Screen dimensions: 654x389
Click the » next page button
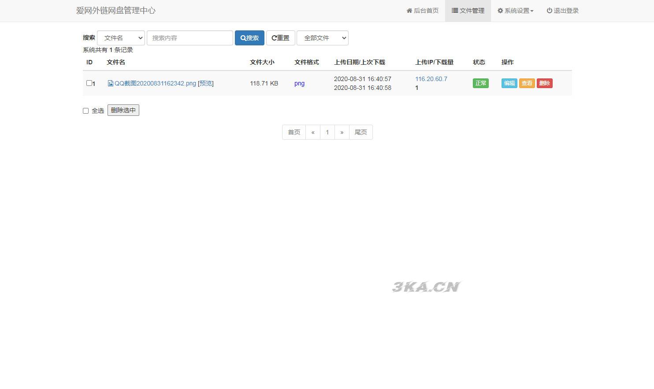[342, 132]
